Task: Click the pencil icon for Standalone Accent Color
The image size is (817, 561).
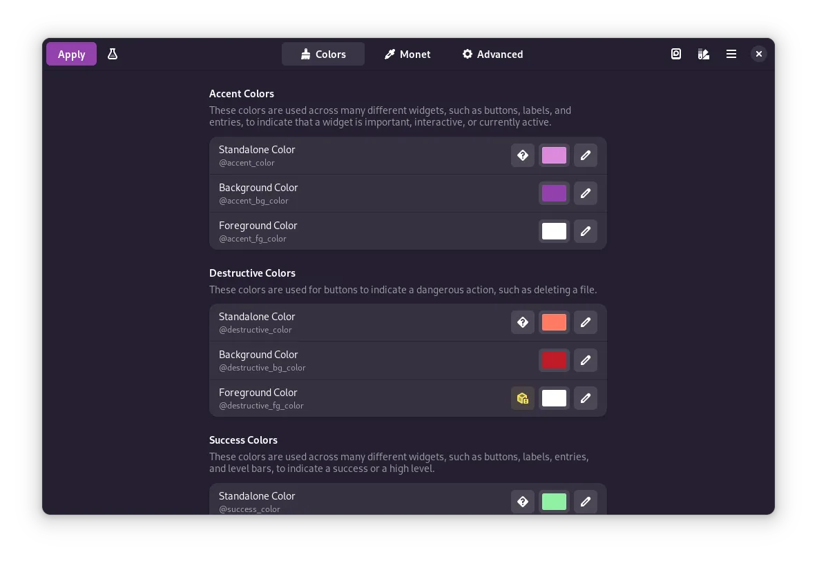Action: [585, 155]
